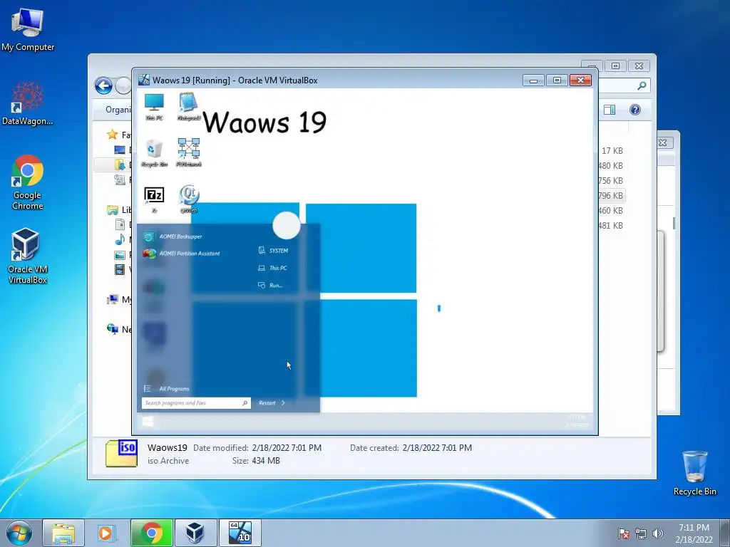The height and width of the screenshot is (547, 730).
Task: Open the Windows 7 Start orb
Action: pyautogui.click(x=19, y=533)
